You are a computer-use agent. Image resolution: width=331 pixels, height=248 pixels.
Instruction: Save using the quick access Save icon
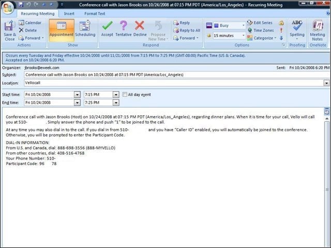(x=21, y=5)
